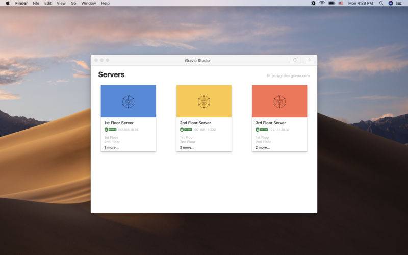This screenshot has height=255, width=408.
Task: Click '1st Floor' area in 3rd Floor Server card
Action: coord(262,137)
